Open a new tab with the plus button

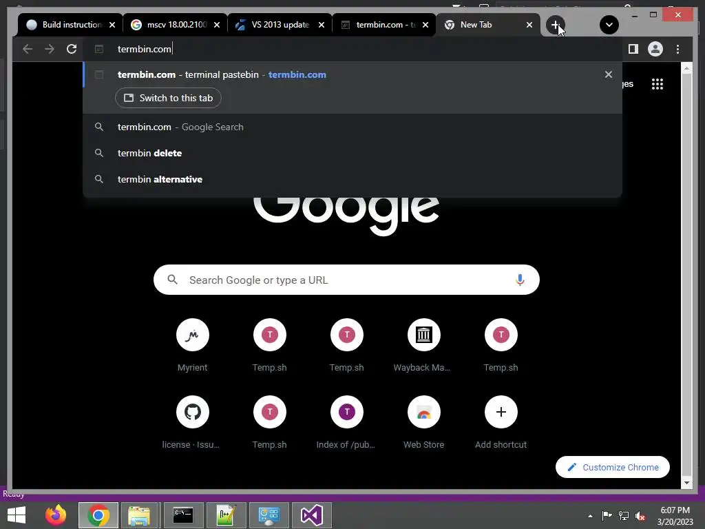coord(556,25)
